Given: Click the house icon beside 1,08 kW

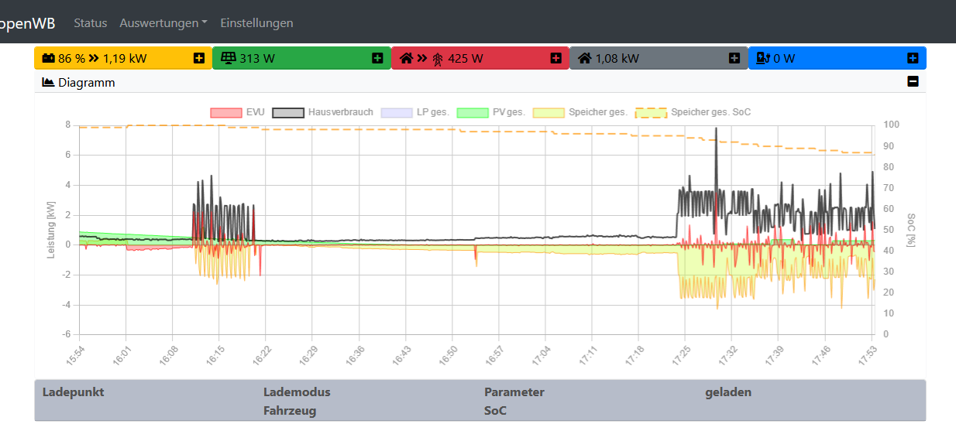Looking at the screenshot, I should click(x=585, y=58).
